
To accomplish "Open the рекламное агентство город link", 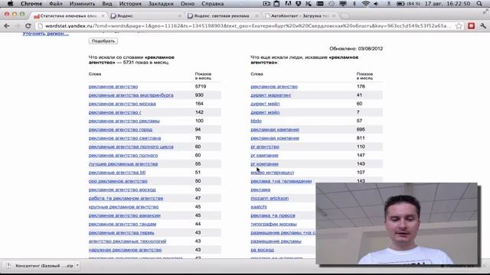I will pyautogui.click(x=121, y=129).
